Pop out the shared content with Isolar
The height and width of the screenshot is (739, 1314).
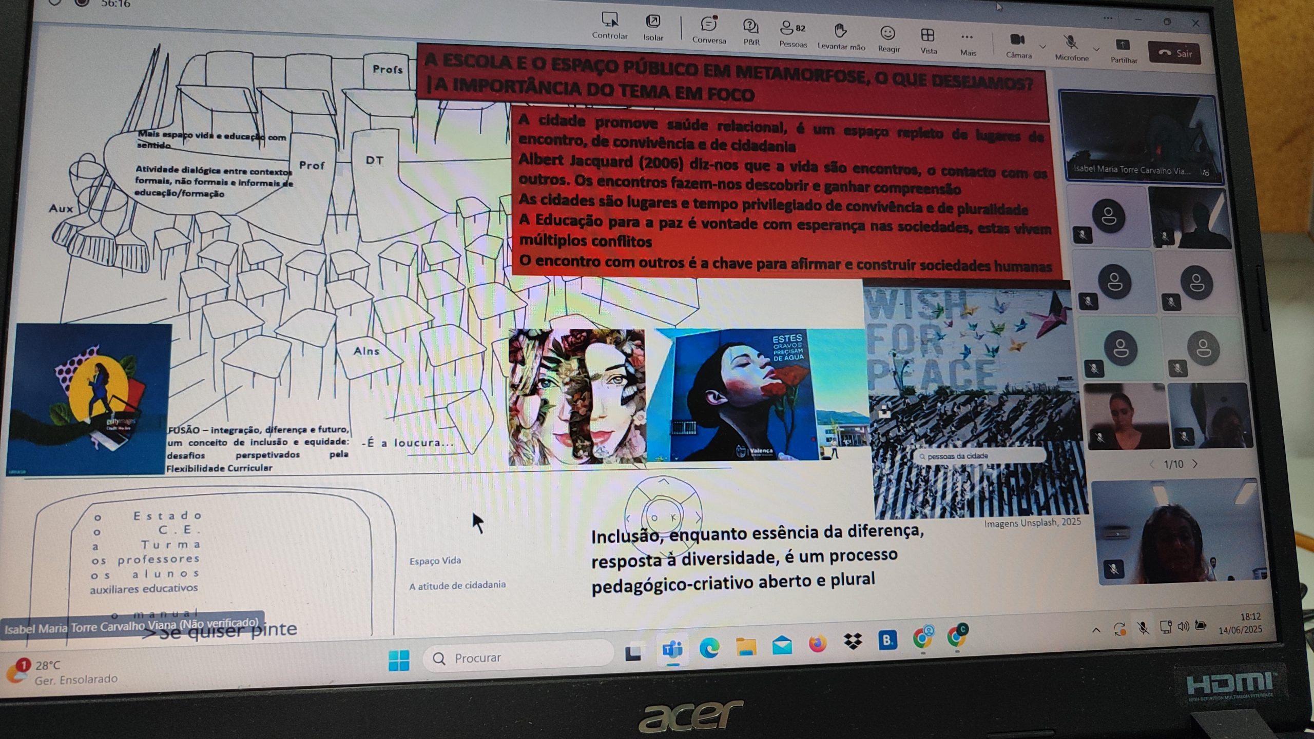click(x=653, y=22)
